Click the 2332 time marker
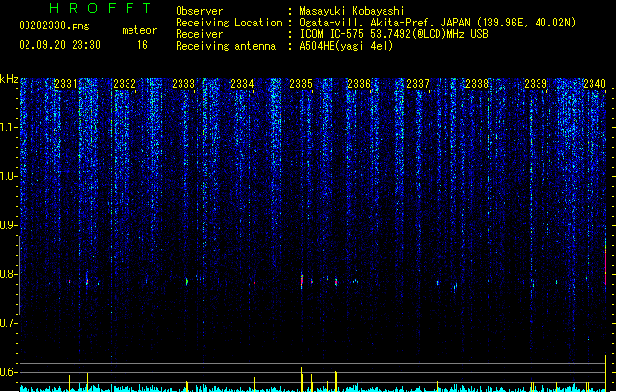 125,84
